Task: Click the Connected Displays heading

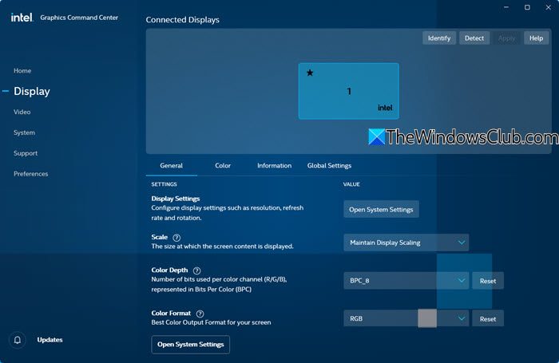Action: tap(183, 20)
